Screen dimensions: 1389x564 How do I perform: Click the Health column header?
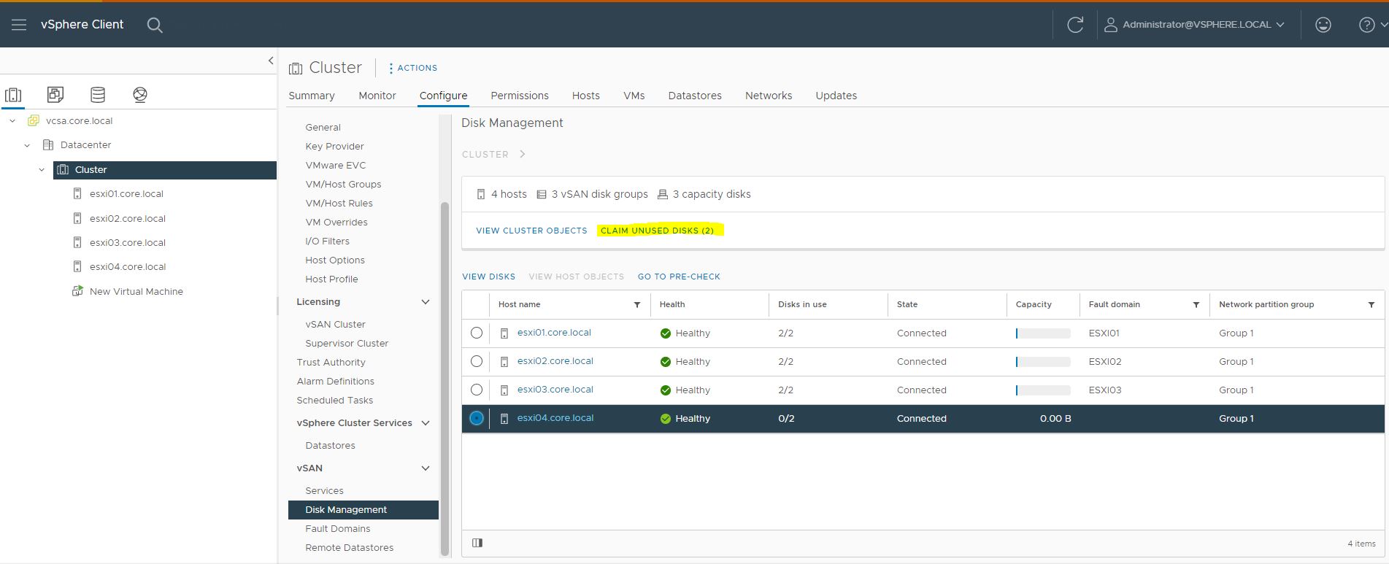pos(672,305)
